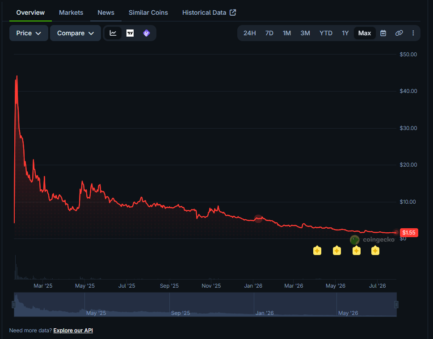Select the 24H time range
The width and height of the screenshot is (433, 339).
249,33
